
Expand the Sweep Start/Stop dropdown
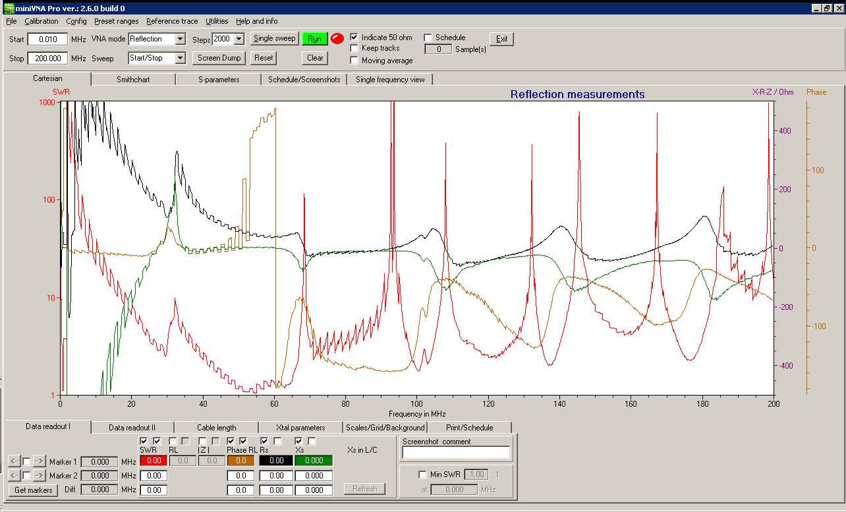point(180,59)
